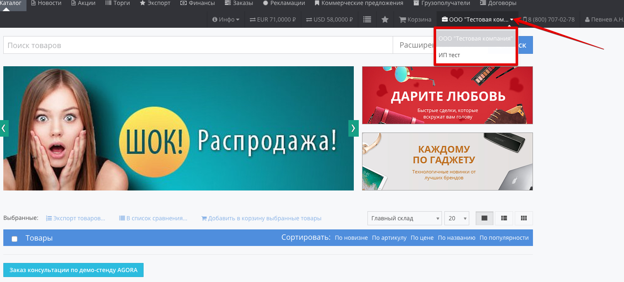This screenshot has width=624, height=282.
Task: Go to next banner slide arrow
Action: (353, 128)
